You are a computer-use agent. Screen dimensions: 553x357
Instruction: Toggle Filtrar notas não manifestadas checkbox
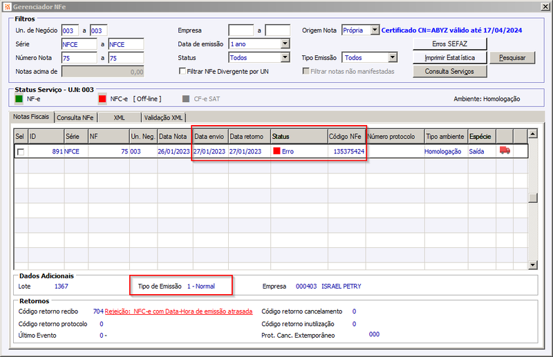click(x=306, y=71)
